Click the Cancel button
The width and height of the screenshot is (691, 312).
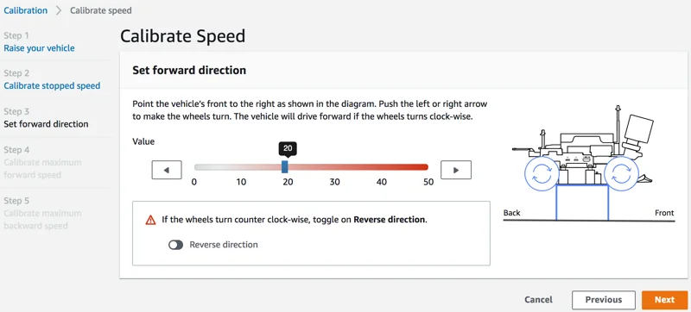[538, 300]
